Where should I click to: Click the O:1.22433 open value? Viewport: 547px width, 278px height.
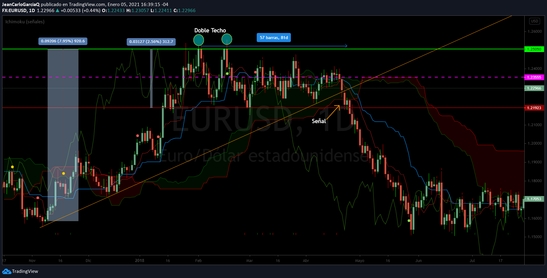click(x=113, y=11)
